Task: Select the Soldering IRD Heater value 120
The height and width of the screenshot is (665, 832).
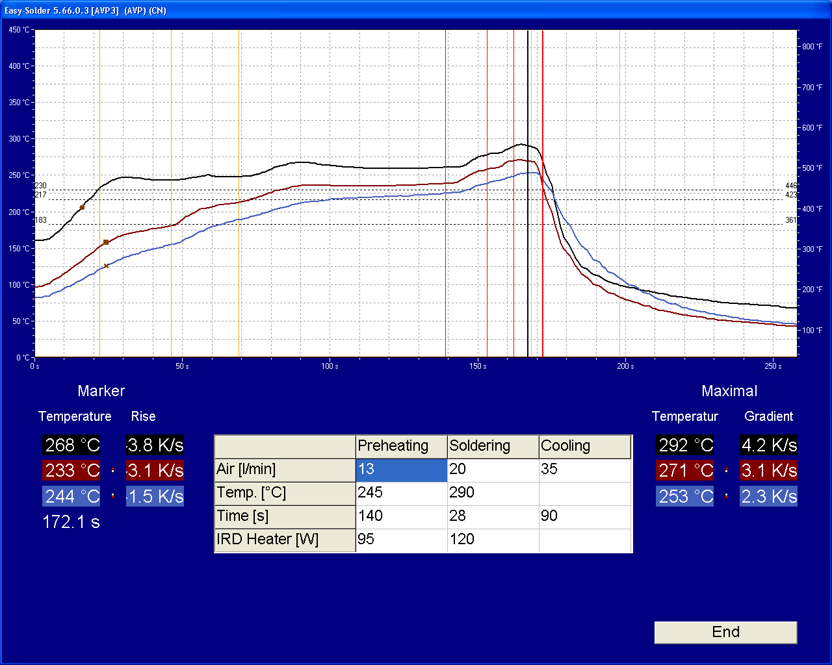Action: point(493,540)
